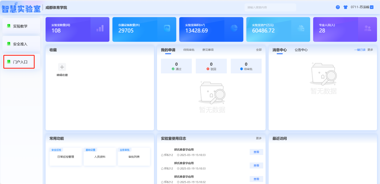Click 更多 in the lab usage log panel

click(x=259, y=138)
